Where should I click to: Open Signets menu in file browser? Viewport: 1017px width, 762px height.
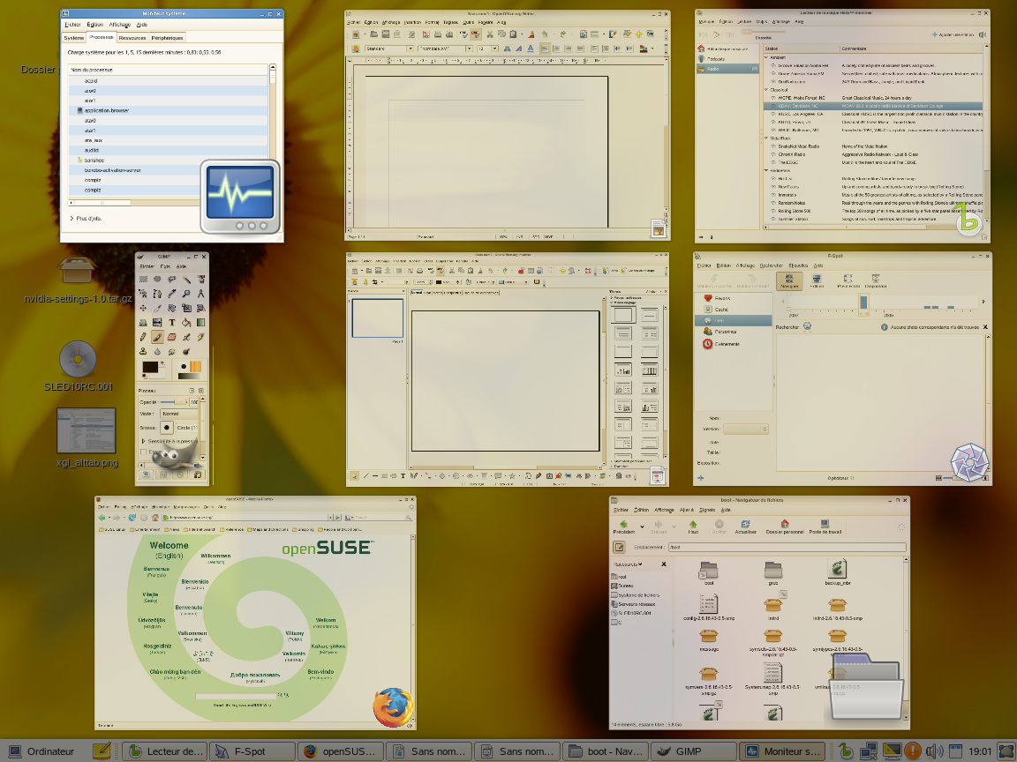707,510
